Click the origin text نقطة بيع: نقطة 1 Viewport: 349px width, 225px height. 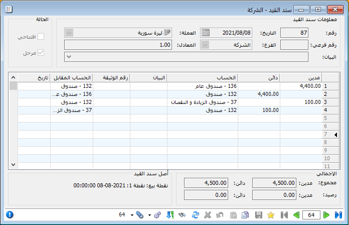pos(148,185)
